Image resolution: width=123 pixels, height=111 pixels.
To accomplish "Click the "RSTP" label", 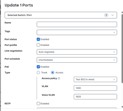I will point(8,104).
